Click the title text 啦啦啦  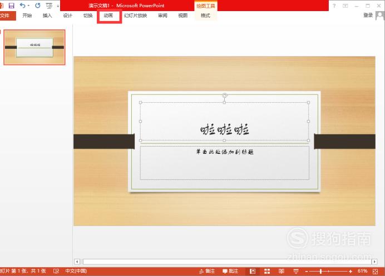224,129
